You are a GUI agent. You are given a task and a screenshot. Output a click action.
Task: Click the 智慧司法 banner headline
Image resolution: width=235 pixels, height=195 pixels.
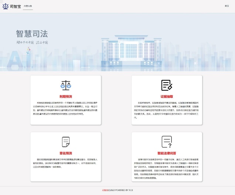32,34
